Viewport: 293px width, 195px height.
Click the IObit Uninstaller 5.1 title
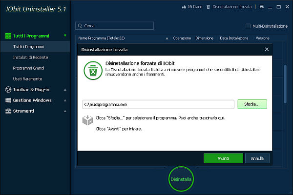click(x=36, y=9)
